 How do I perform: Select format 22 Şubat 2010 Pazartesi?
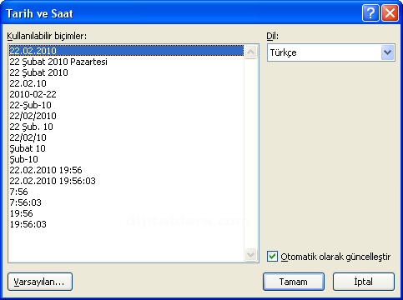pyautogui.click(x=126, y=62)
